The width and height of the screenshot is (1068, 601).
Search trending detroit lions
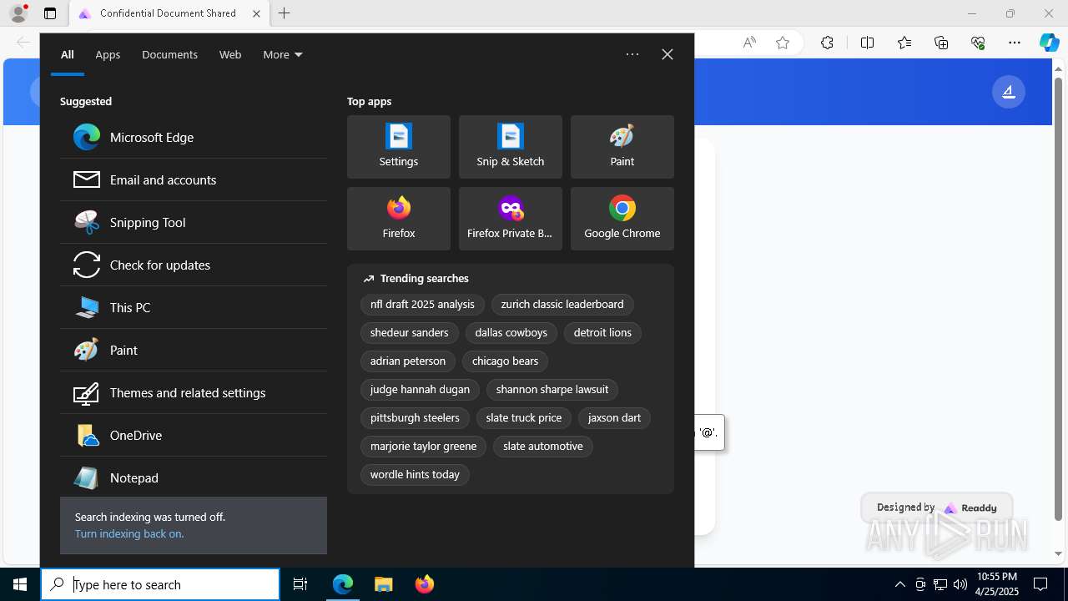(x=602, y=333)
